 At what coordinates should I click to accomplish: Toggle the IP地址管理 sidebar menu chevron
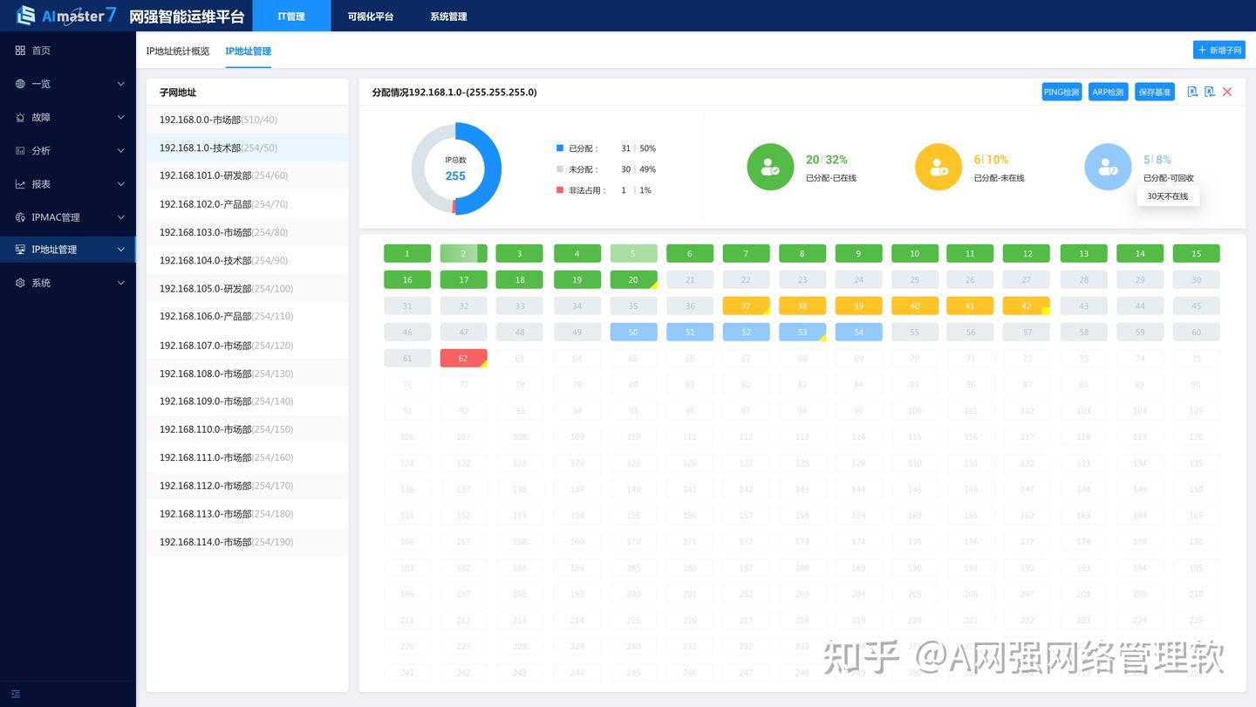tap(121, 250)
